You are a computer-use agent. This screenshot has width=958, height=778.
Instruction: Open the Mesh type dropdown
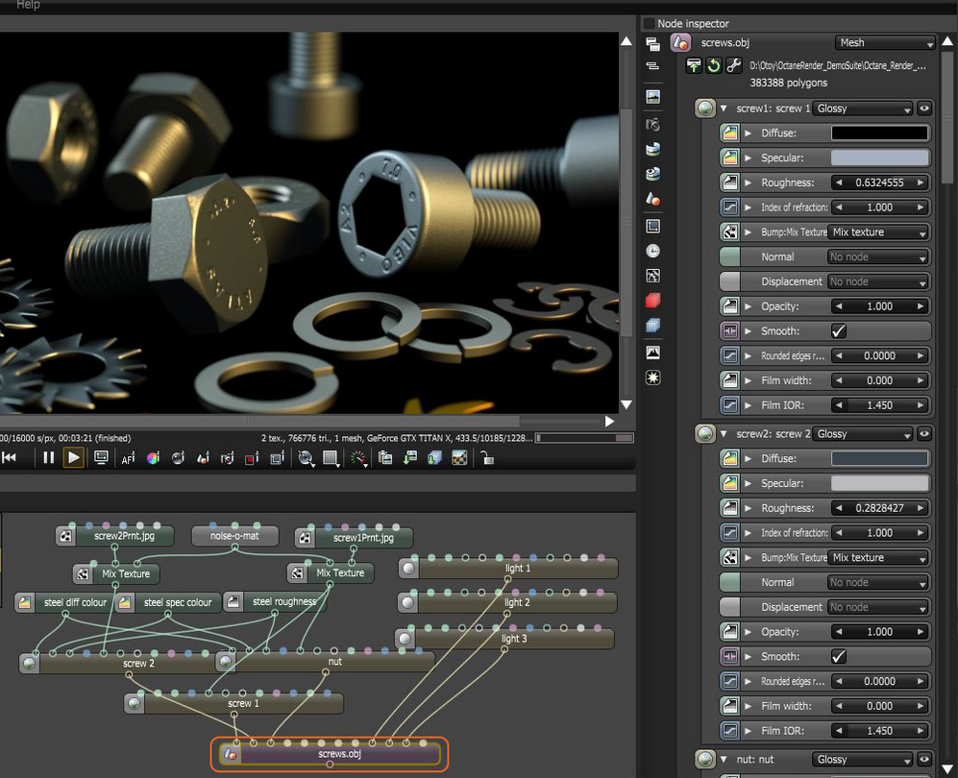(x=885, y=43)
